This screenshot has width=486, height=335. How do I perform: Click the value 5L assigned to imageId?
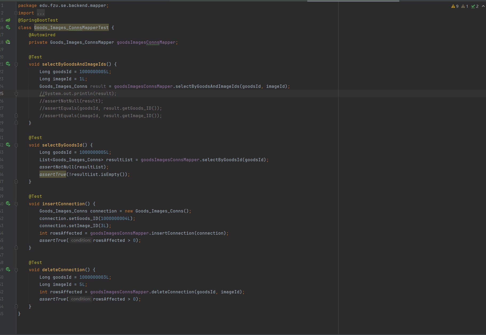click(x=82, y=285)
